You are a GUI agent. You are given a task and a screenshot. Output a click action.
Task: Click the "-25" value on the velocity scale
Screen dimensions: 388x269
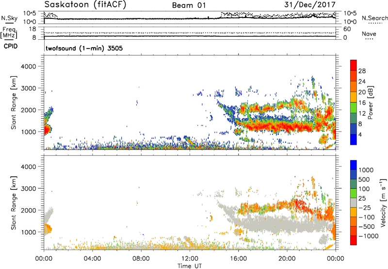[365, 208]
